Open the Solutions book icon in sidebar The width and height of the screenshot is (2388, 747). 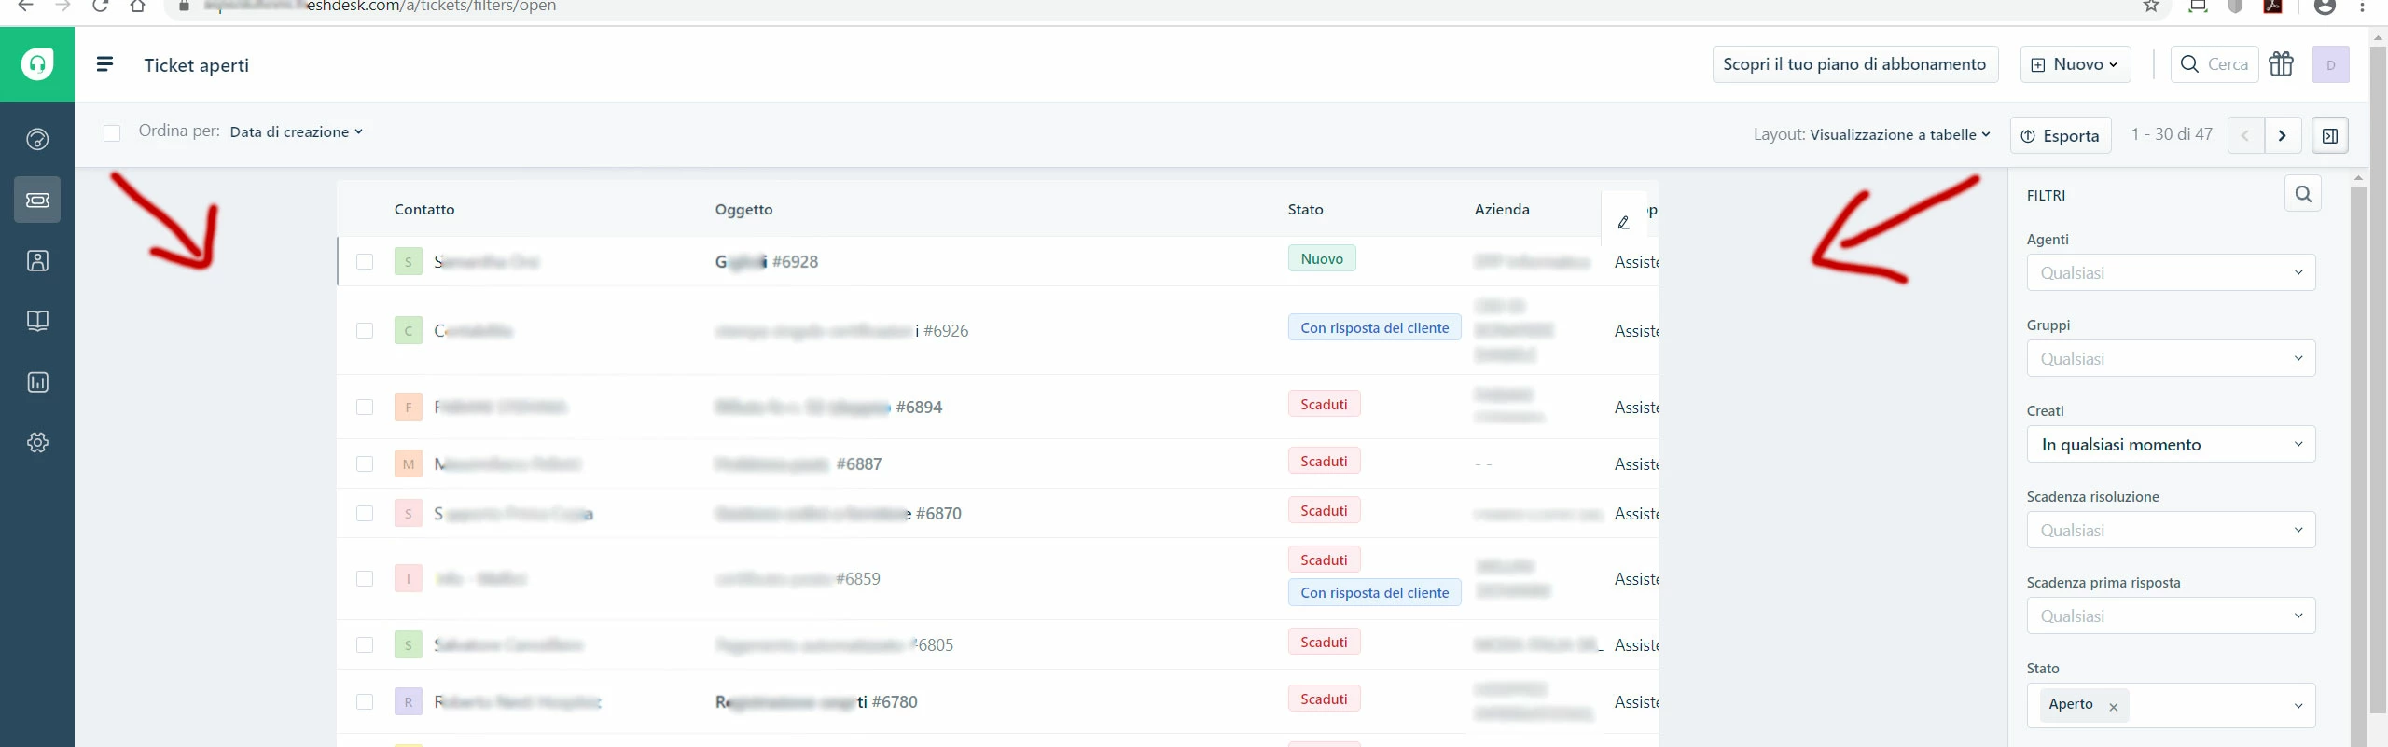point(37,321)
